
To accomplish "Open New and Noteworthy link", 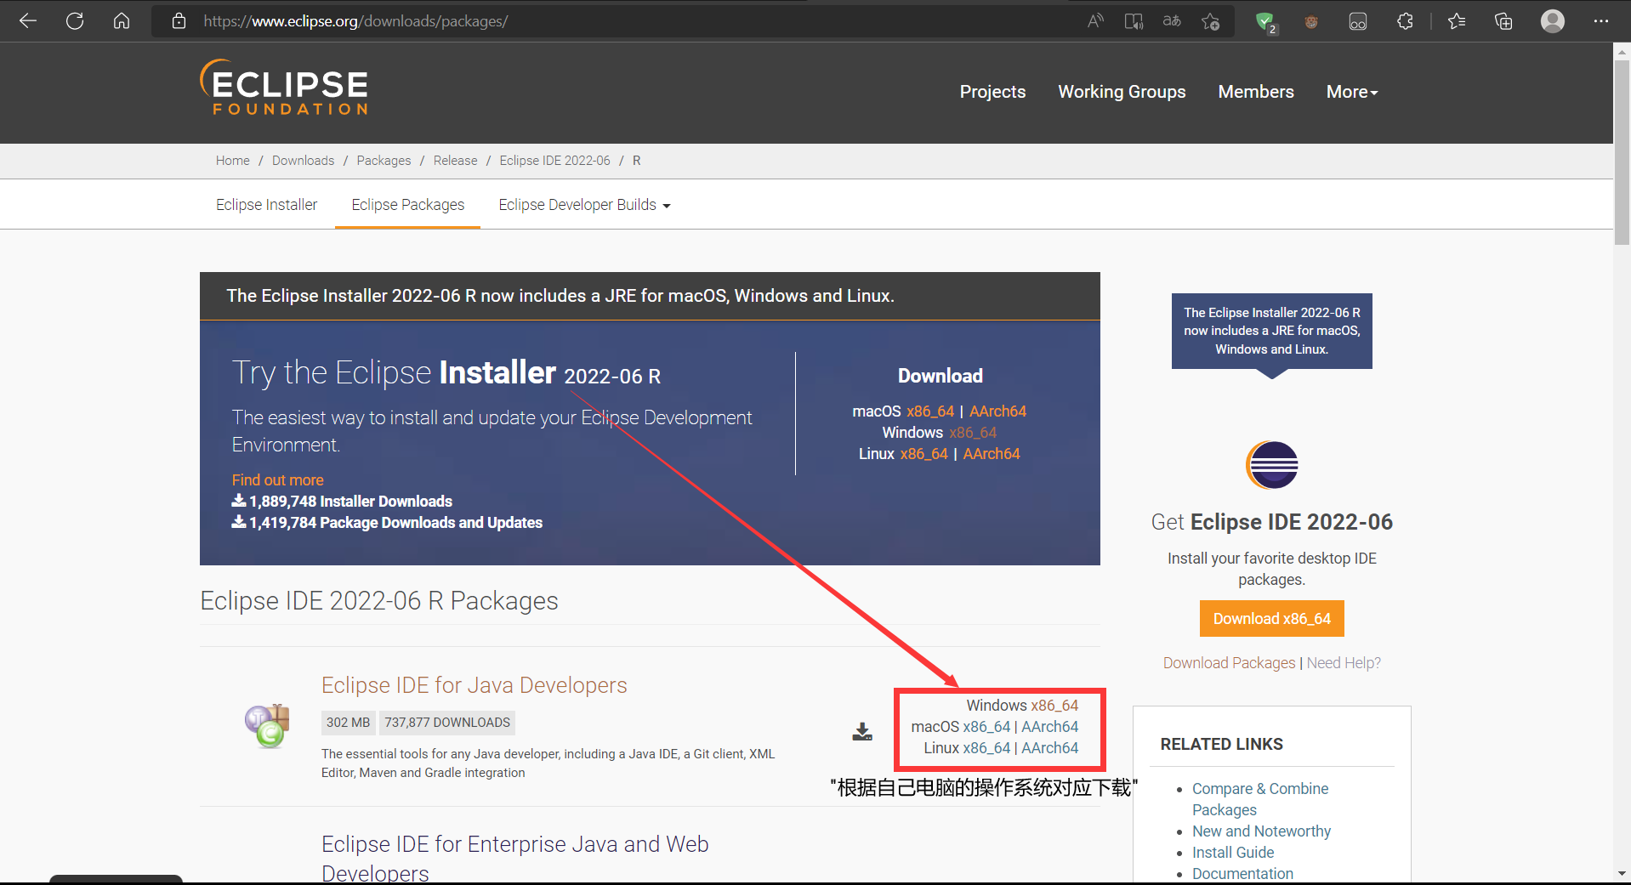I will point(1261,831).
